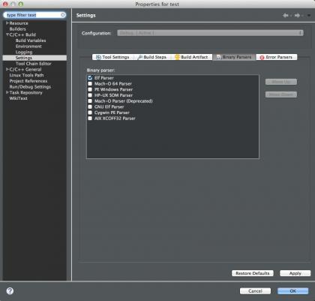Enable the Mach-O 64 Parser checkbox
Viewport: 315px width, 301px height.
[x=90, y=83]
